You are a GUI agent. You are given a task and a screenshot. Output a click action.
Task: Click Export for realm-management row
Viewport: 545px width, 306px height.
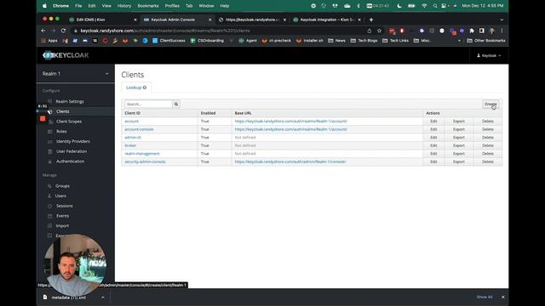tap(459, 153)
